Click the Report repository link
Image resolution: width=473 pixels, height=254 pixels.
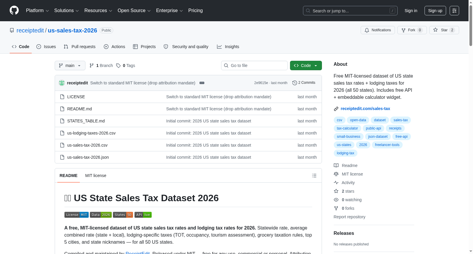pyautogui.click(x=349, y=217)
